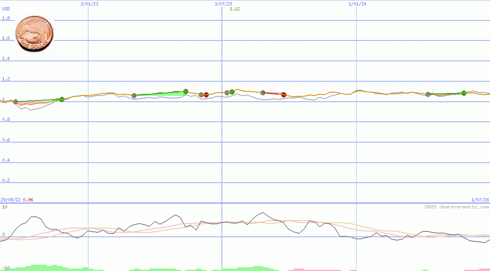Click the 1.6 price axis label
The image size is (490, 271).
point(6,38)
